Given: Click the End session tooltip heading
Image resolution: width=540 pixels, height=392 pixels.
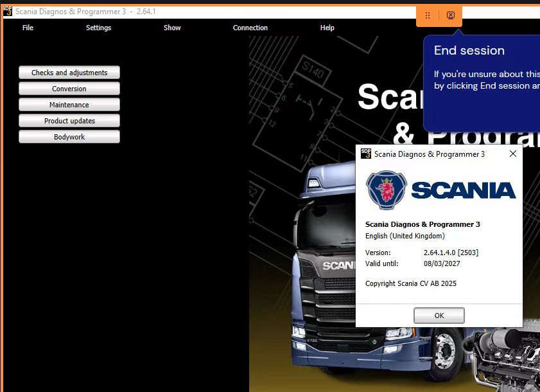Looking at the screenshot, I should pyautogui.click(x=469, y=50).
